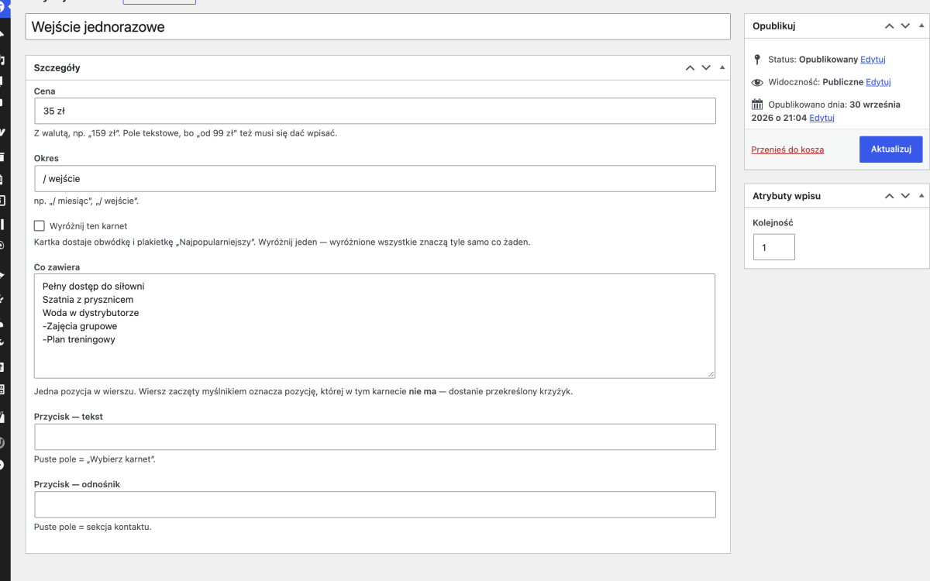930x581 pixels.
Task: Enable the Wyróżnij ten karnet checkbox
Action: pyautogui.click(x=40, y=226)
